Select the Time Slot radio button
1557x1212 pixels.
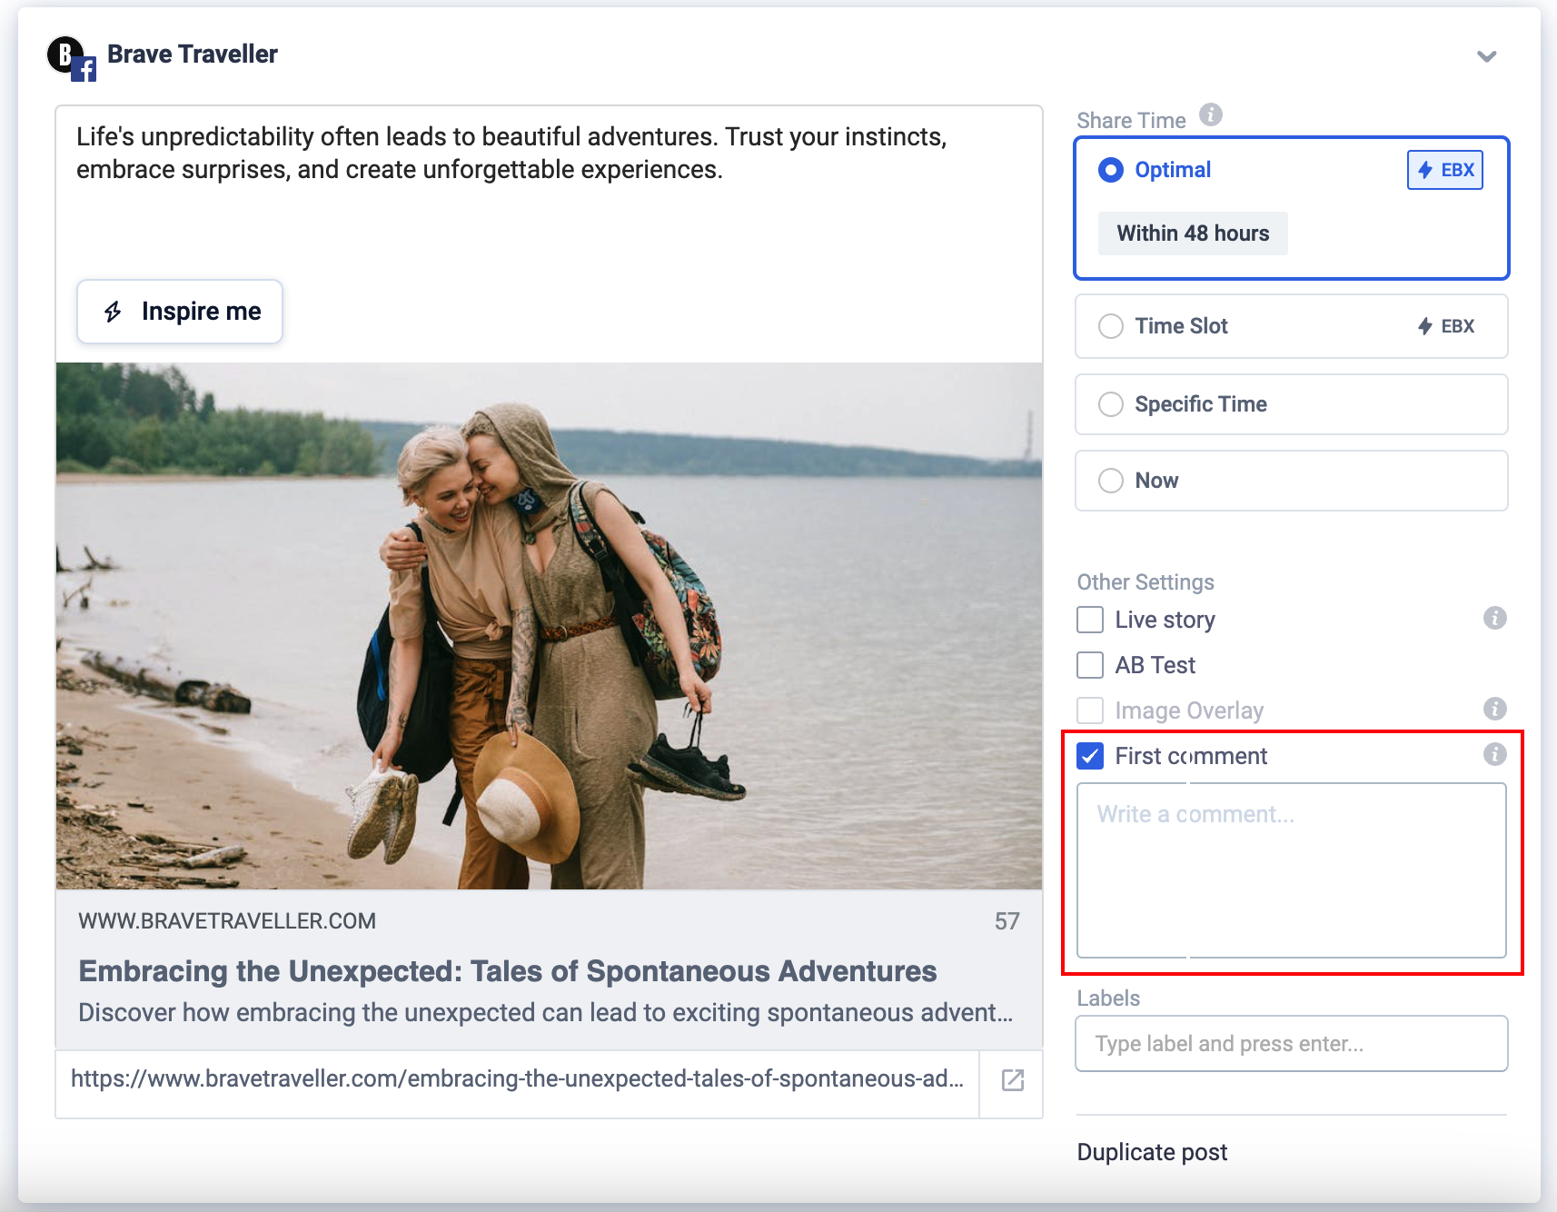click(1111, 326)
